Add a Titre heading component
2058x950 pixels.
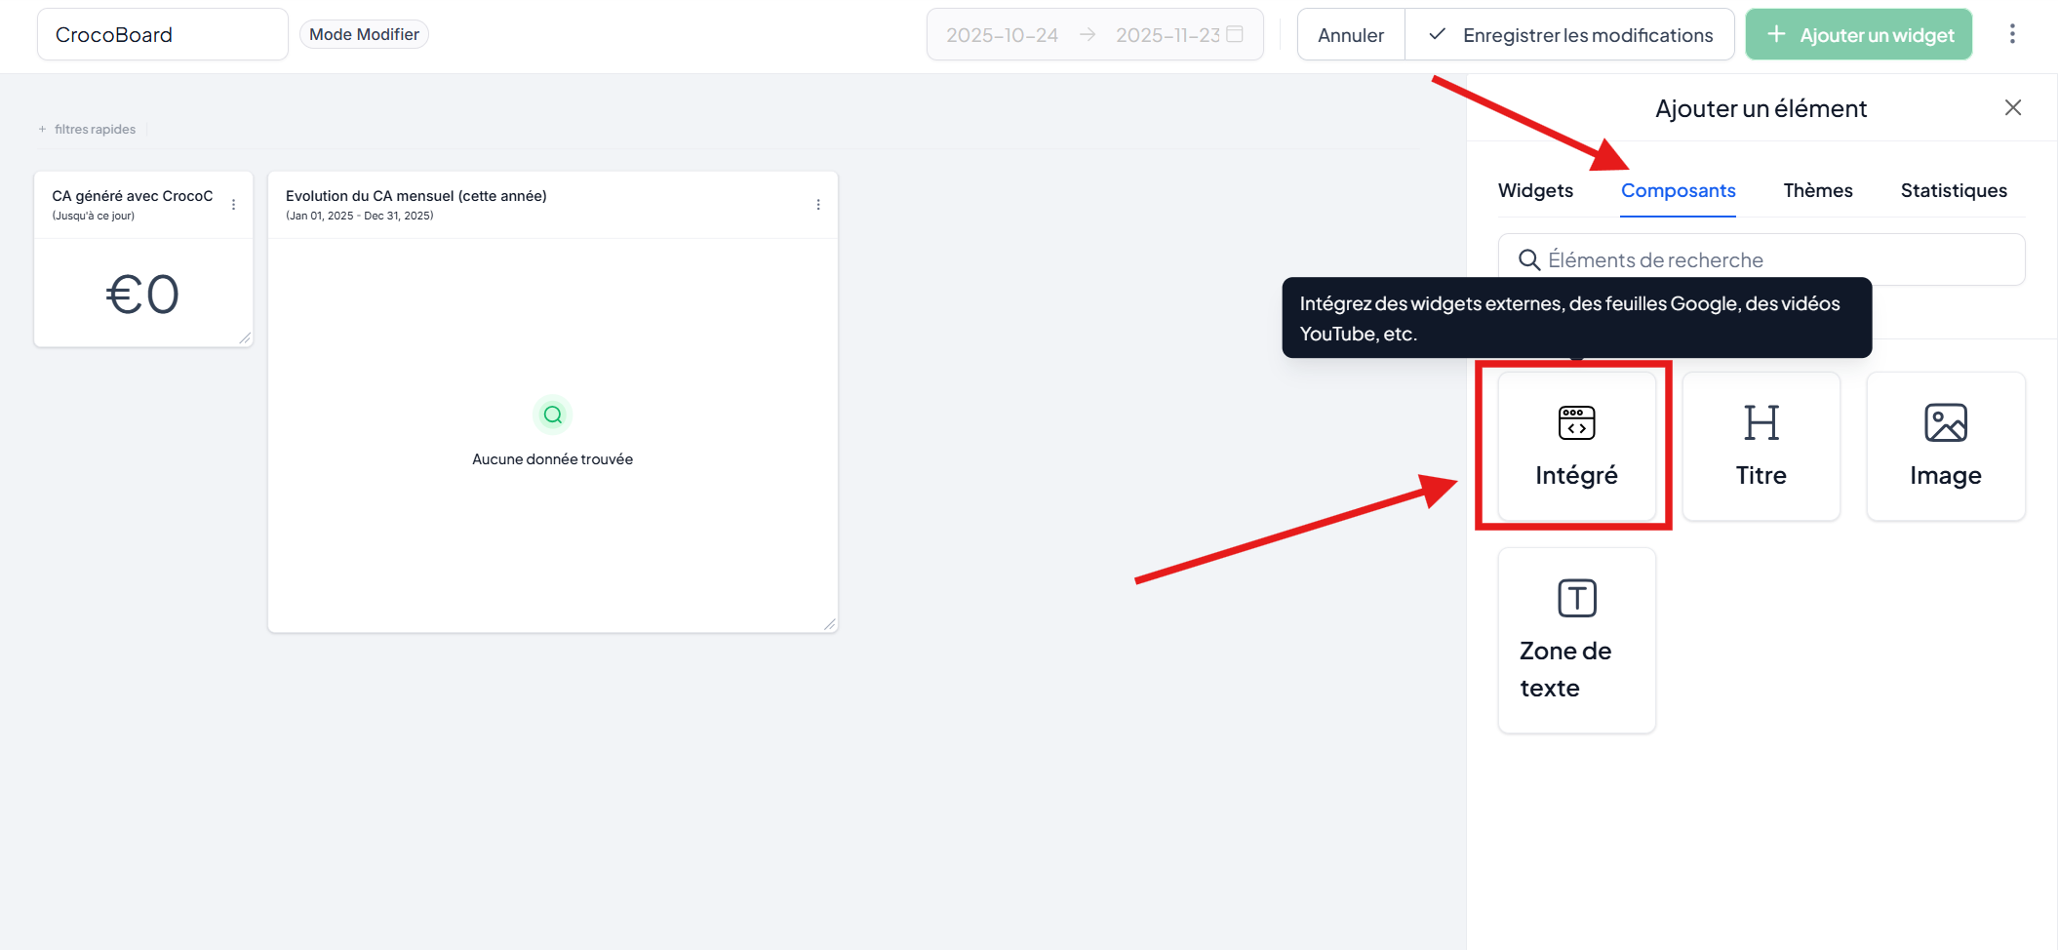pos(1761,446)
